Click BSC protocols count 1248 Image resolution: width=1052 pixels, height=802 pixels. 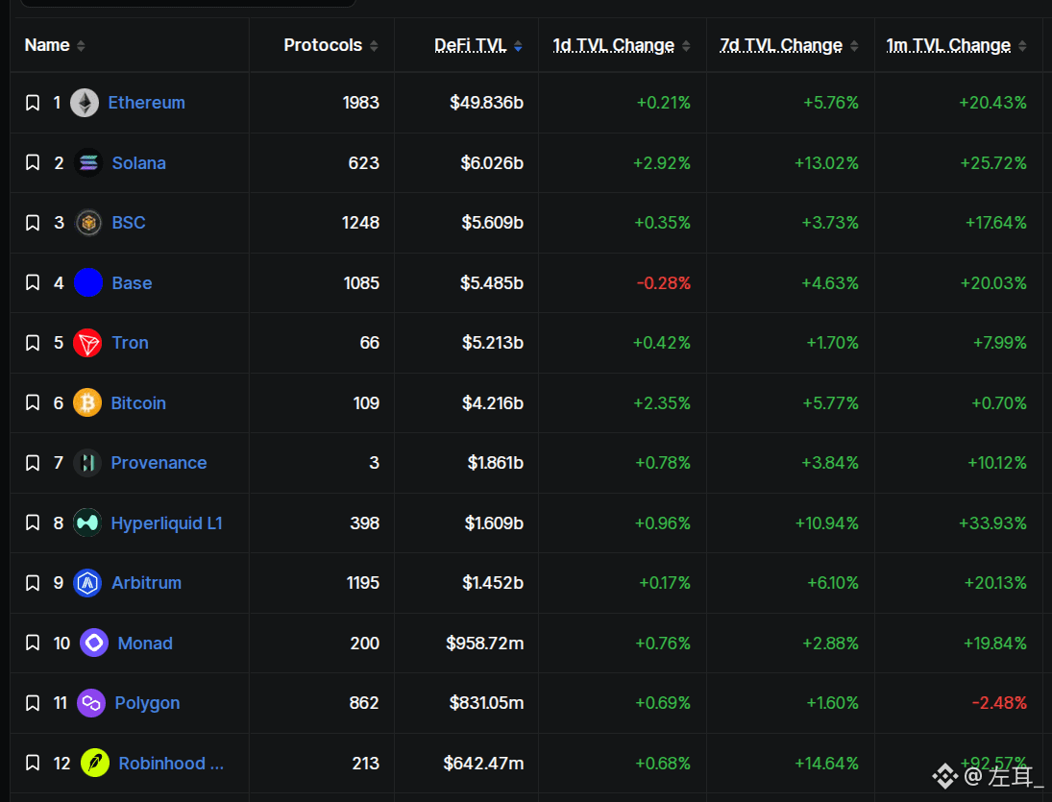click(x=361, y=223)
